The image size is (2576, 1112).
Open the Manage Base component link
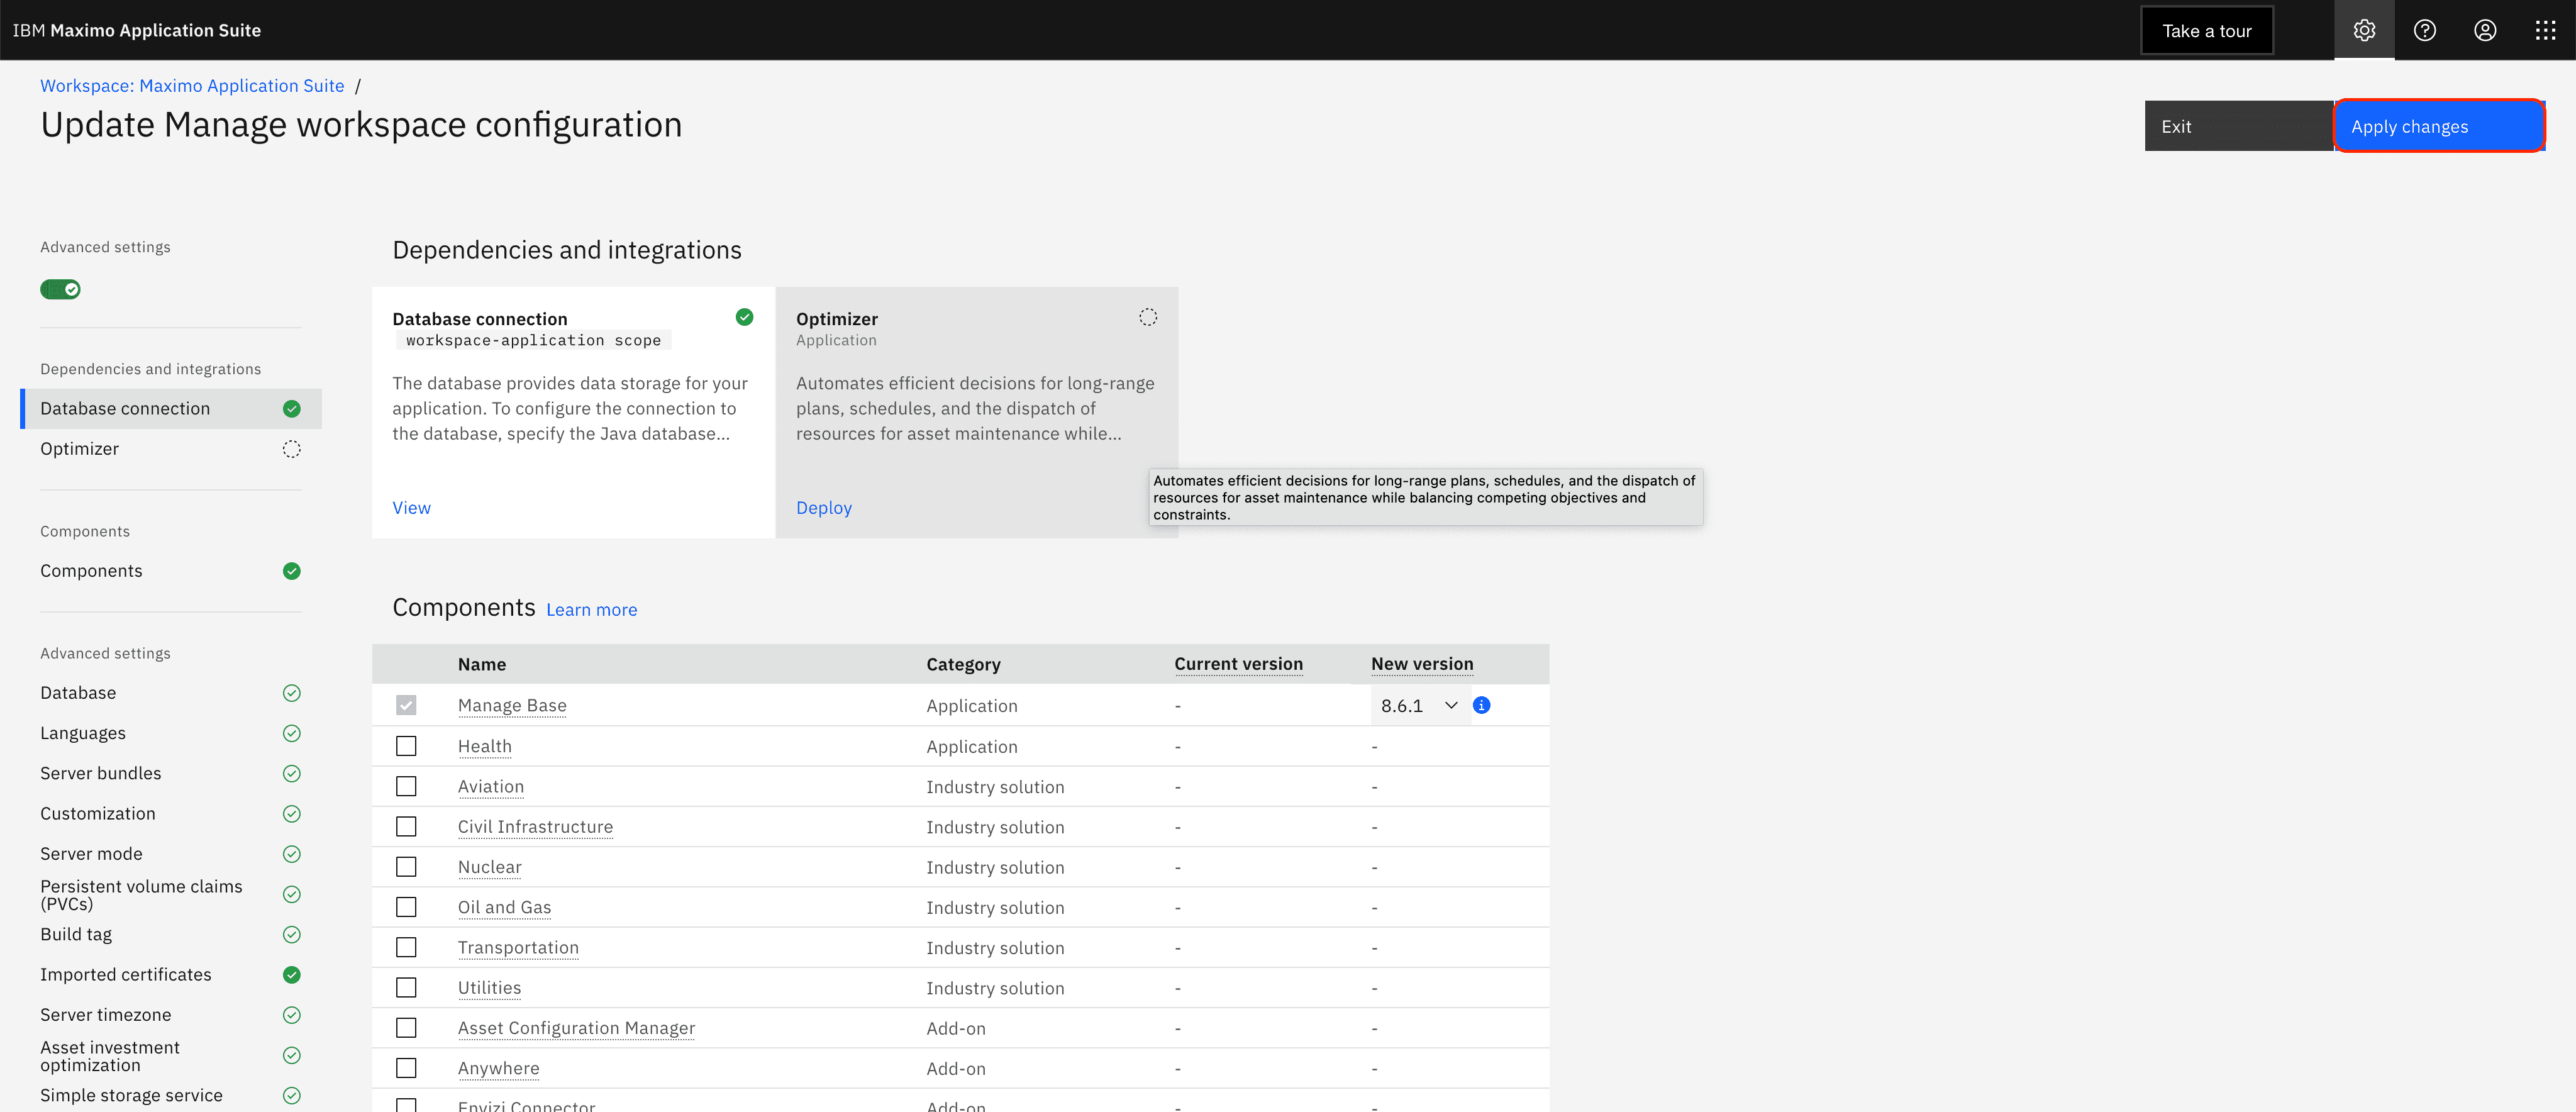point(512,705)
